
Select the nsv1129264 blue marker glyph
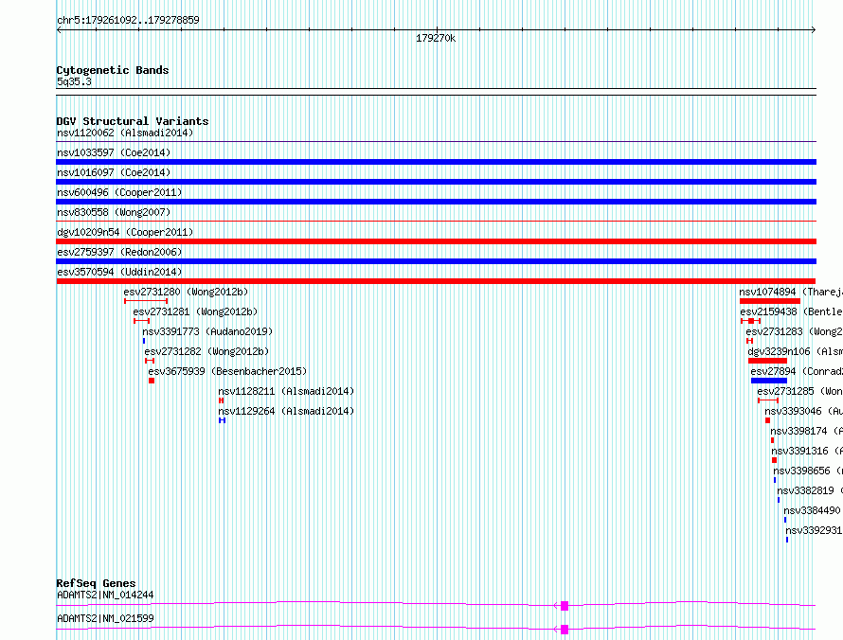[x=222, y=420]
